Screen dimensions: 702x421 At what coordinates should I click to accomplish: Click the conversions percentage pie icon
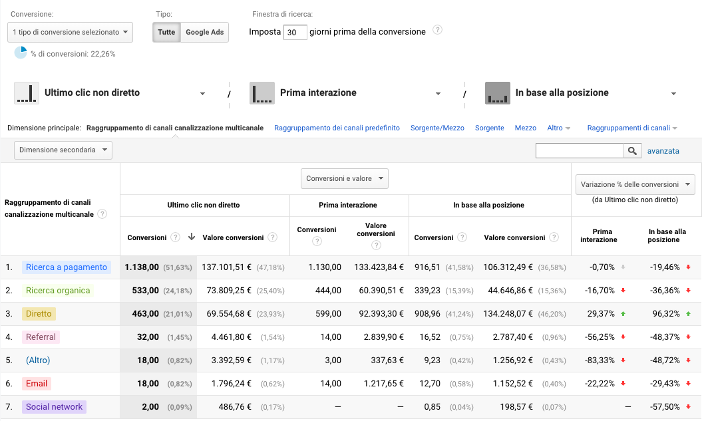pos(21,53)
